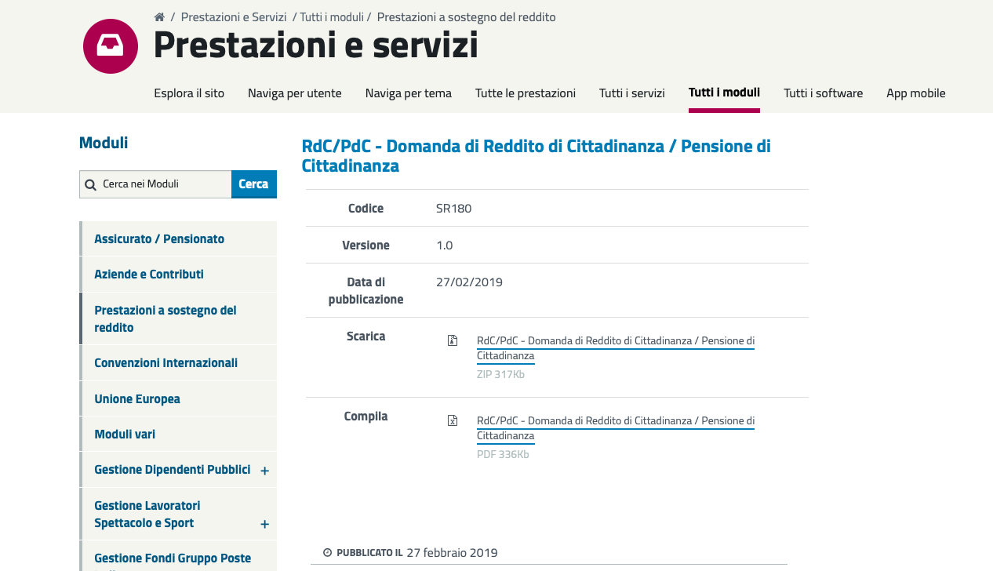
Task: Click the ZIP file icon next to Scarica
Action: [x=453, y=340]
